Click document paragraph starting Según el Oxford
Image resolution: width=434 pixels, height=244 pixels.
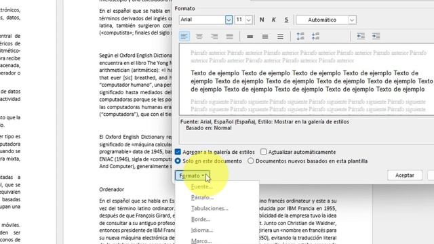pos(136,85)
